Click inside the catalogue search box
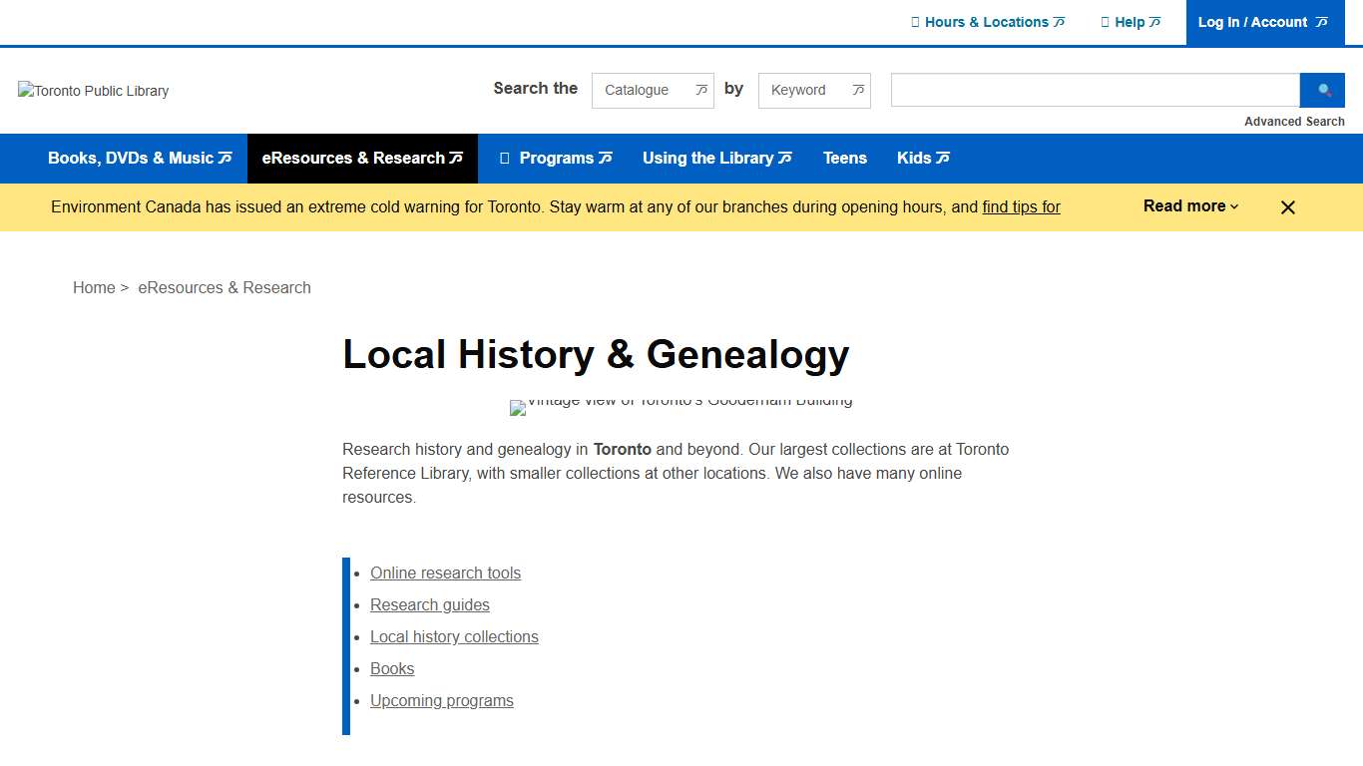Viewport: 1363px width, 766px height. point(1094,90)
